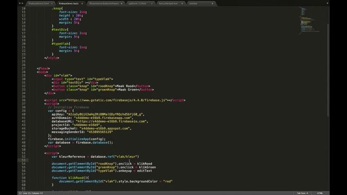Click the "var database" line
The image size is (347, 195).
tap(80, 143)
